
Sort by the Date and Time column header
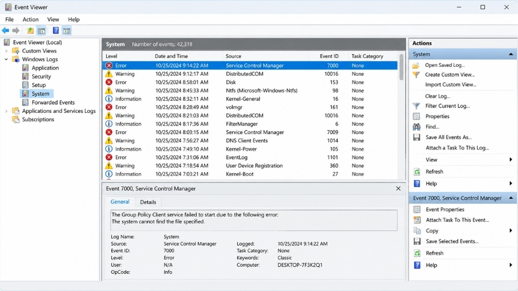(x=187, y=56)
